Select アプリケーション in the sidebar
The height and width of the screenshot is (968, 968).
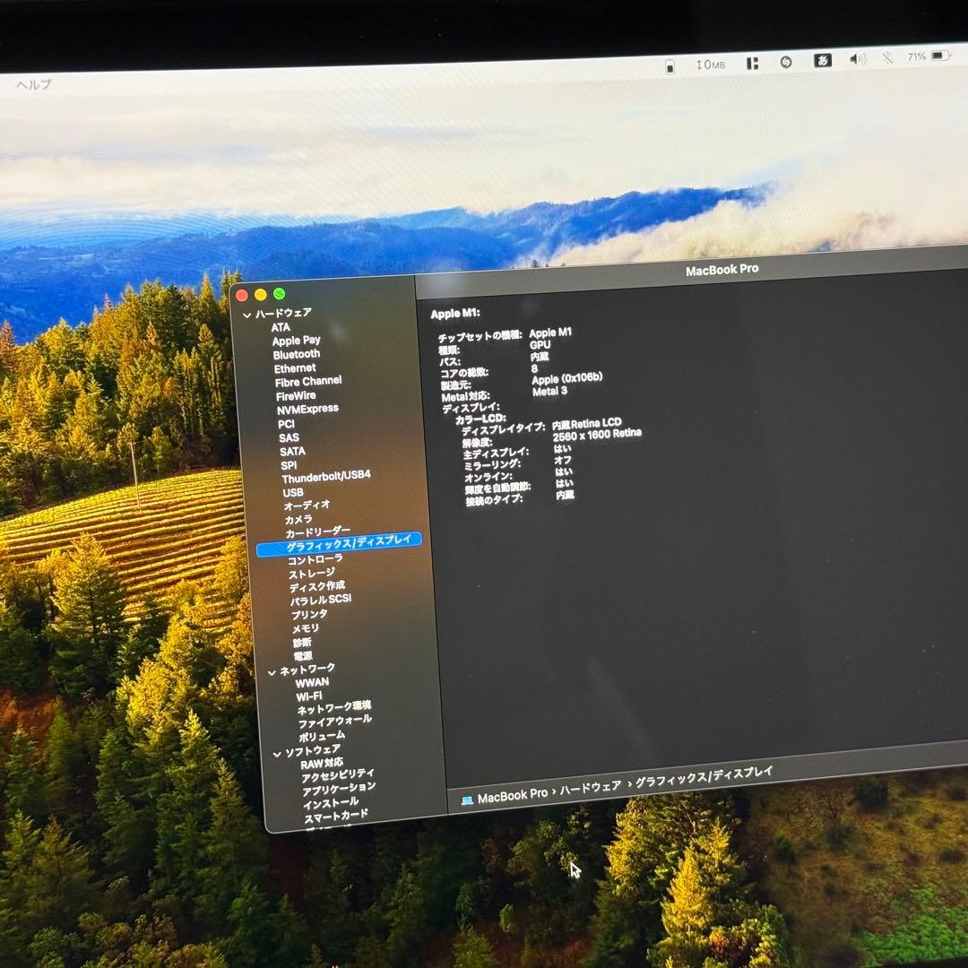[338, 790]
